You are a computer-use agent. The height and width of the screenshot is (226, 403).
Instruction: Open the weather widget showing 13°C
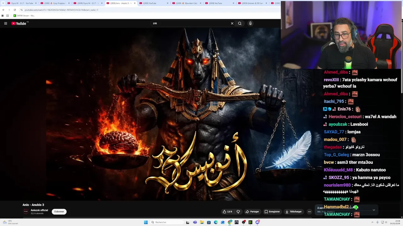coord(10,222)
